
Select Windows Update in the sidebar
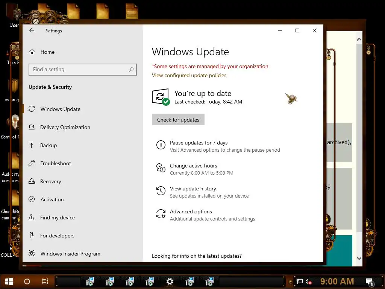82,109
